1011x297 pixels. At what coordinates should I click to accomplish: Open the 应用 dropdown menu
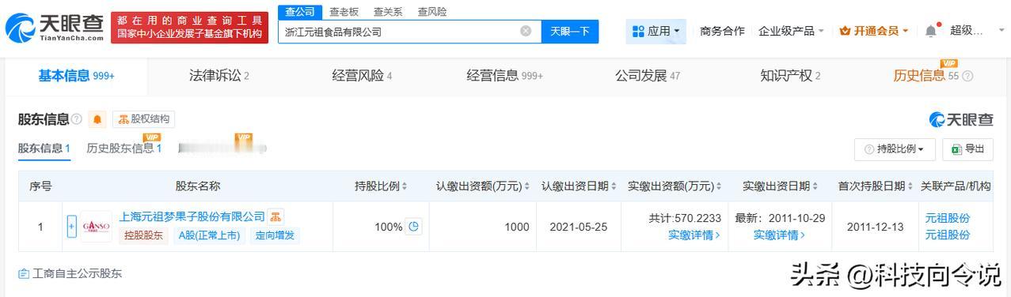pos(656,31)
